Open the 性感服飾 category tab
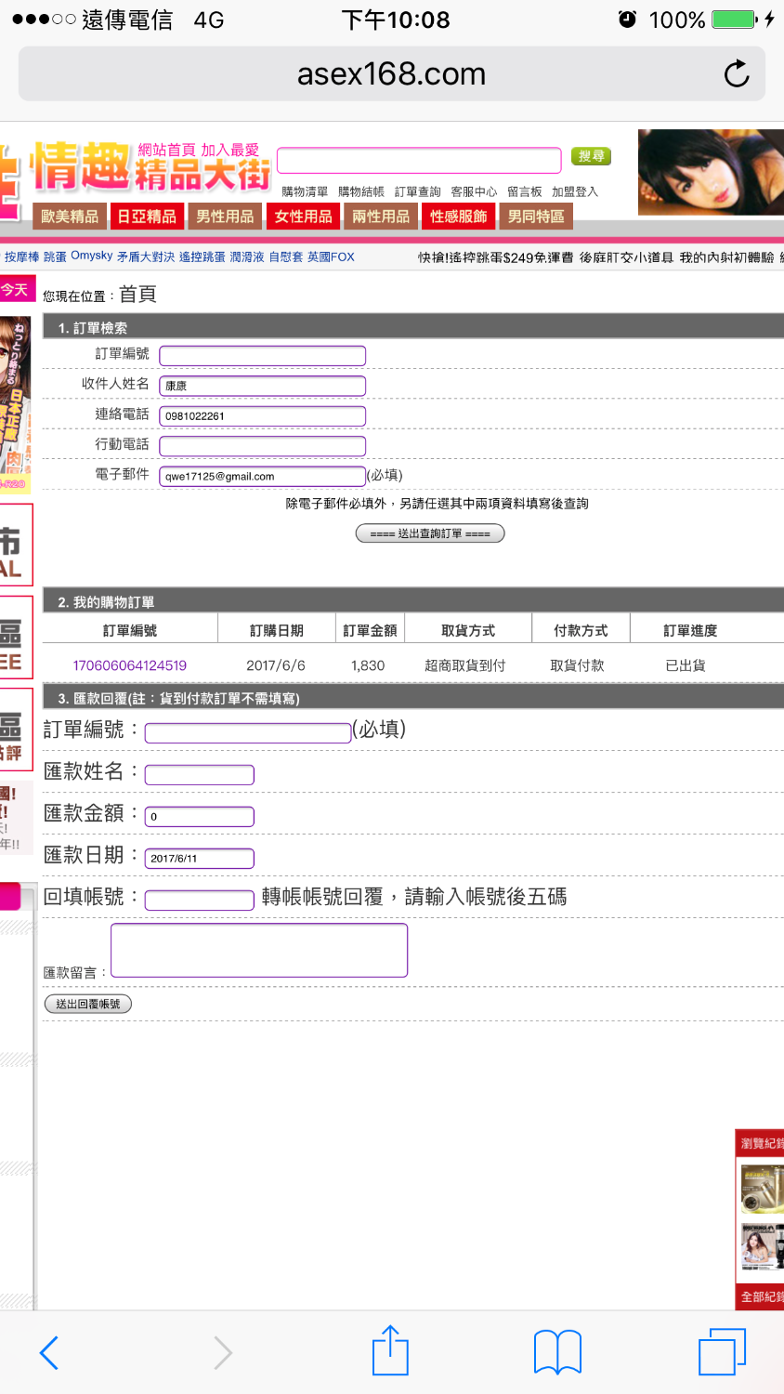Image resolution: width=784 pixels, height=1394 pixels. (459, 217)
